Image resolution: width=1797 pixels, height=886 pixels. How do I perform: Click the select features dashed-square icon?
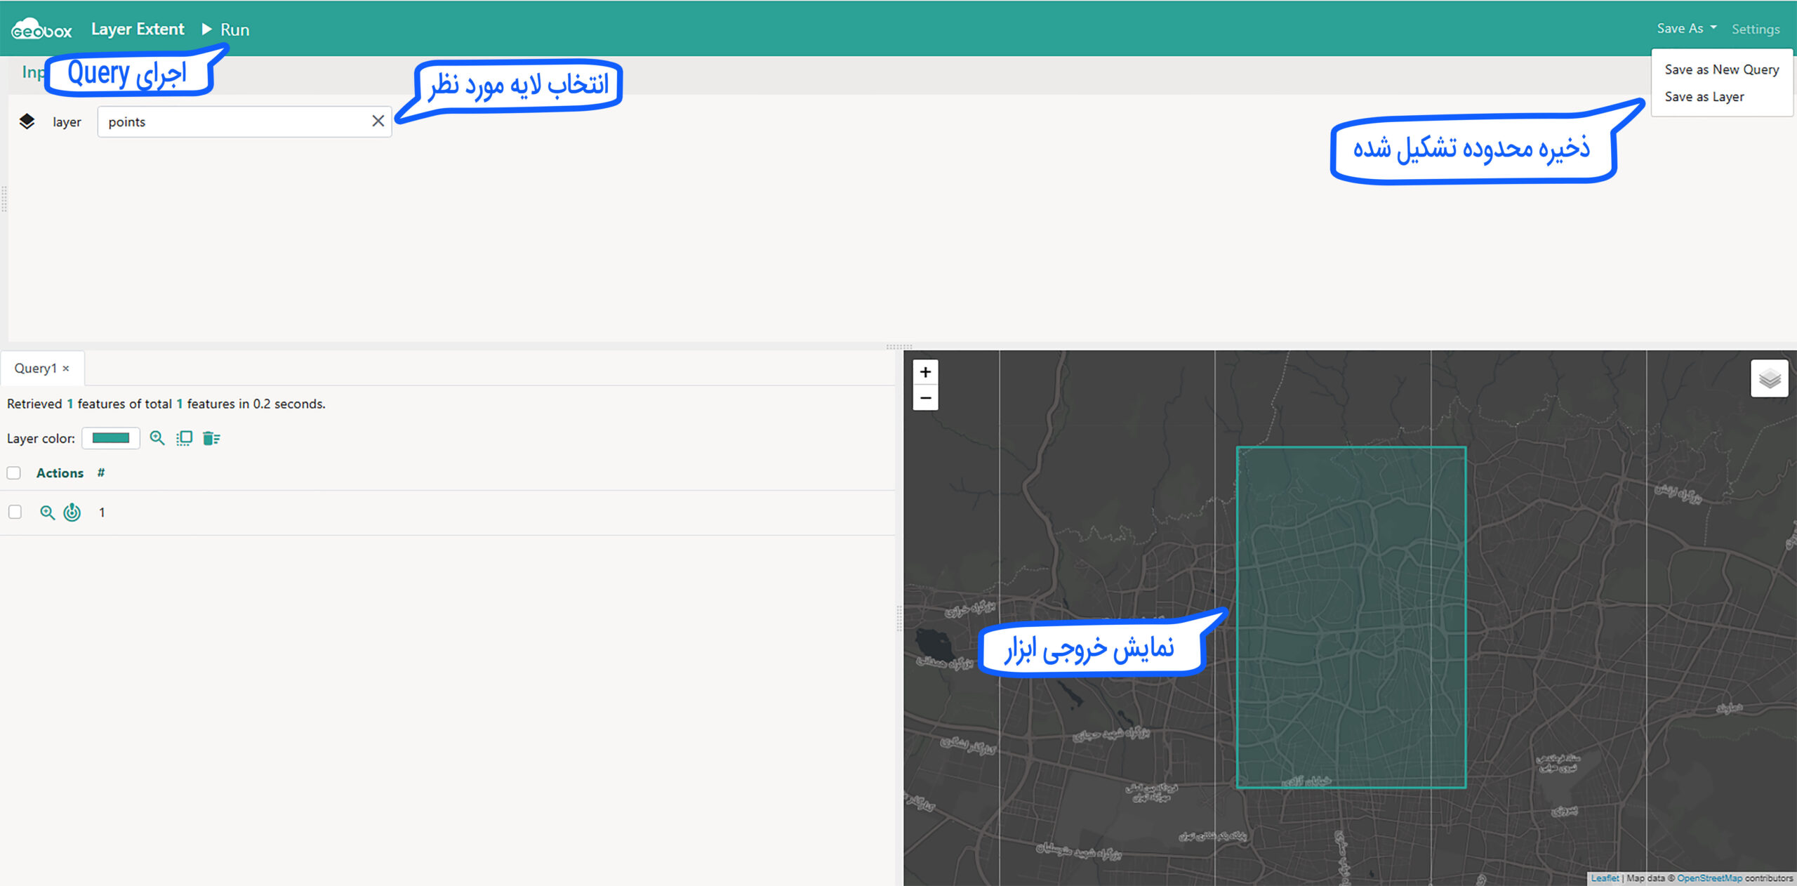tap(184, 438)
